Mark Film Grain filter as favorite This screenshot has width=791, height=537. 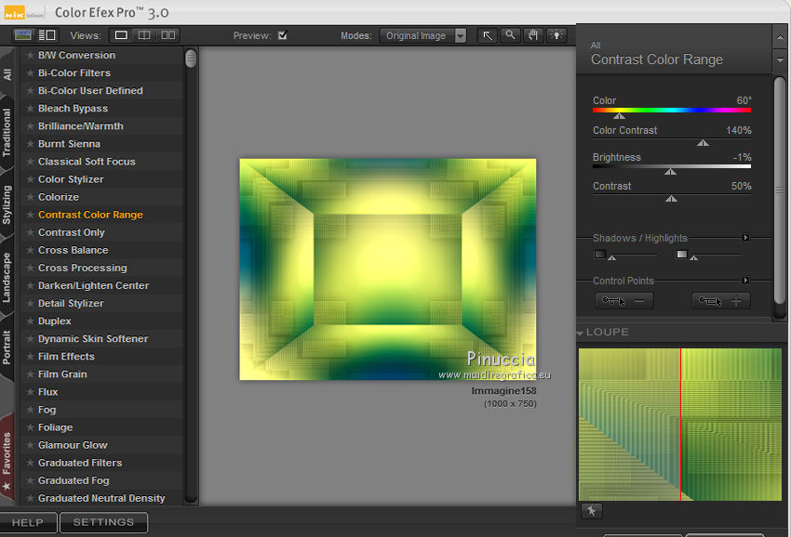[30, 374]
